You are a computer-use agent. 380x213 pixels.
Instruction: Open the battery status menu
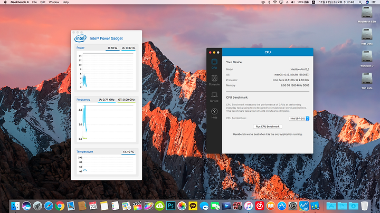click(x=303, y=2)
